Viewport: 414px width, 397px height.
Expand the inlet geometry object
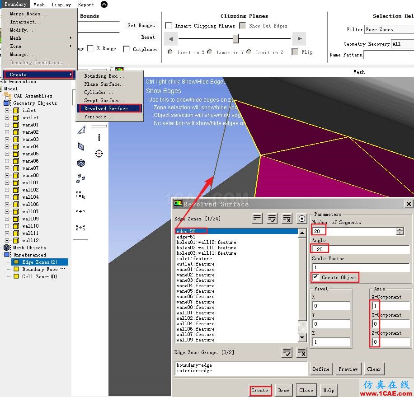click(7, 110)
